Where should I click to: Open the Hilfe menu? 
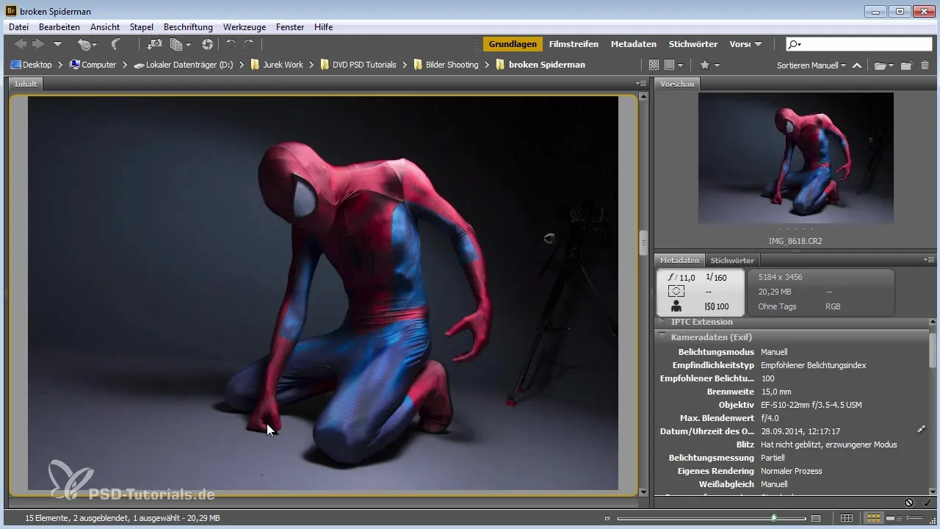pos(323,27)
